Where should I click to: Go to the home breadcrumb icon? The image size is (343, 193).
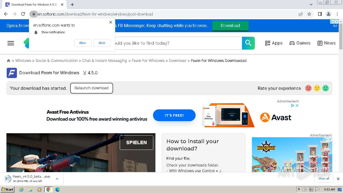pos(9,61)
